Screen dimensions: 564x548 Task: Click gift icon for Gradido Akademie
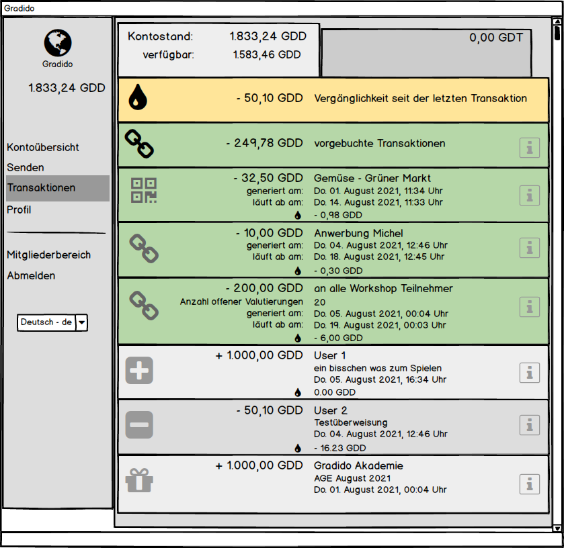pos(139,481)
